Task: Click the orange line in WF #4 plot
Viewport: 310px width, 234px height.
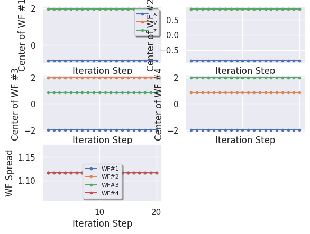Action: point(245,92)
